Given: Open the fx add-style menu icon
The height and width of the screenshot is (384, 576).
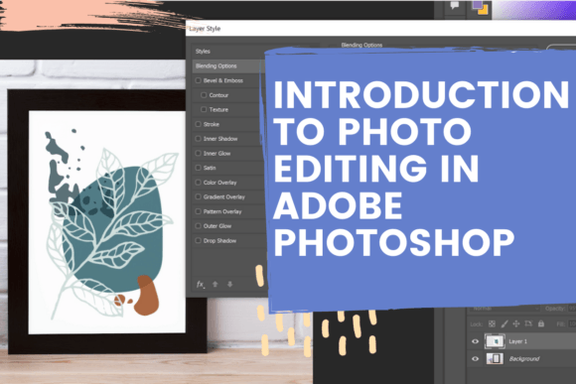Looking at the screenshot, I should [201, 285].
